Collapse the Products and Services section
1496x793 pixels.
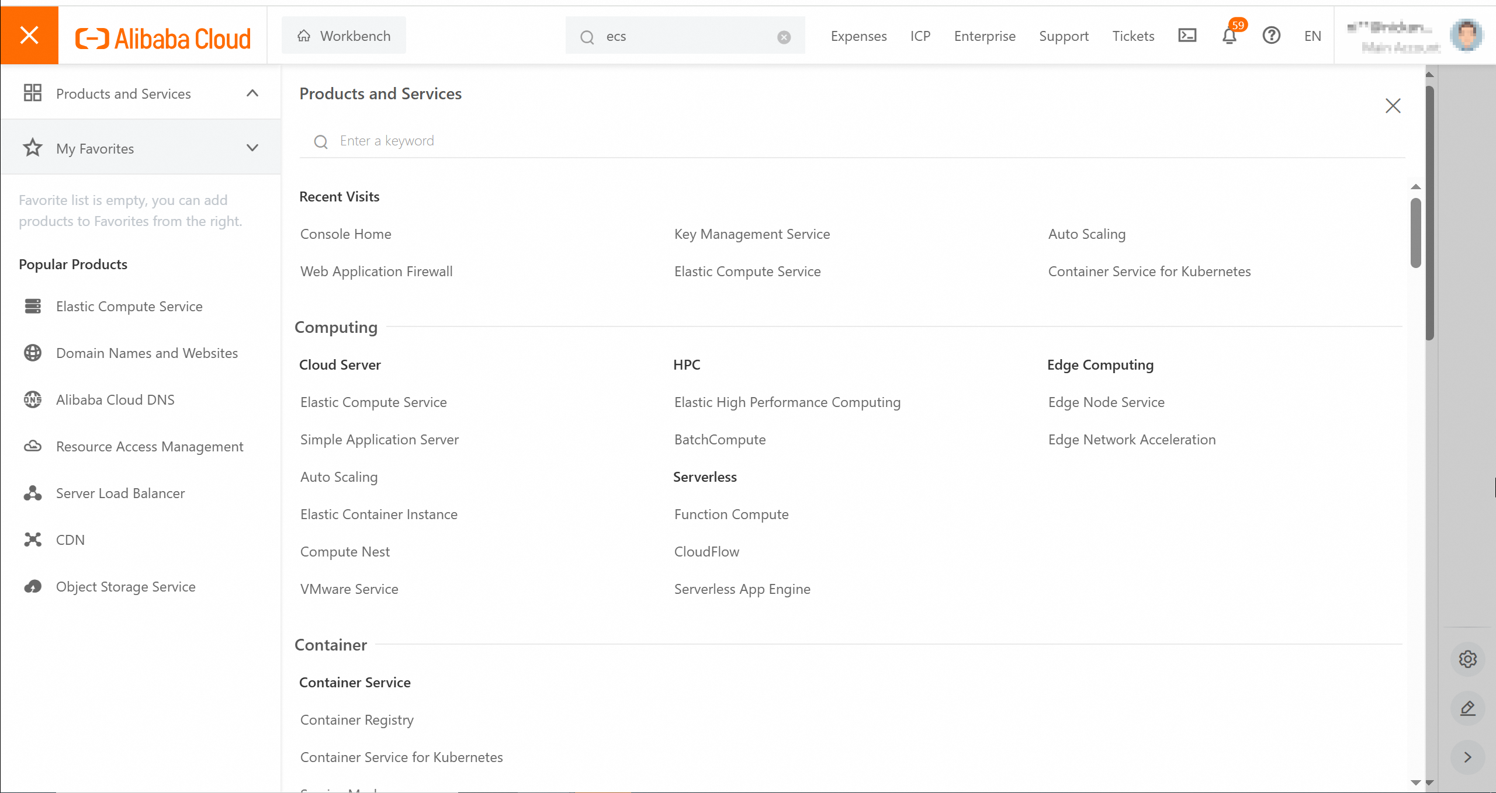(252, 93)
